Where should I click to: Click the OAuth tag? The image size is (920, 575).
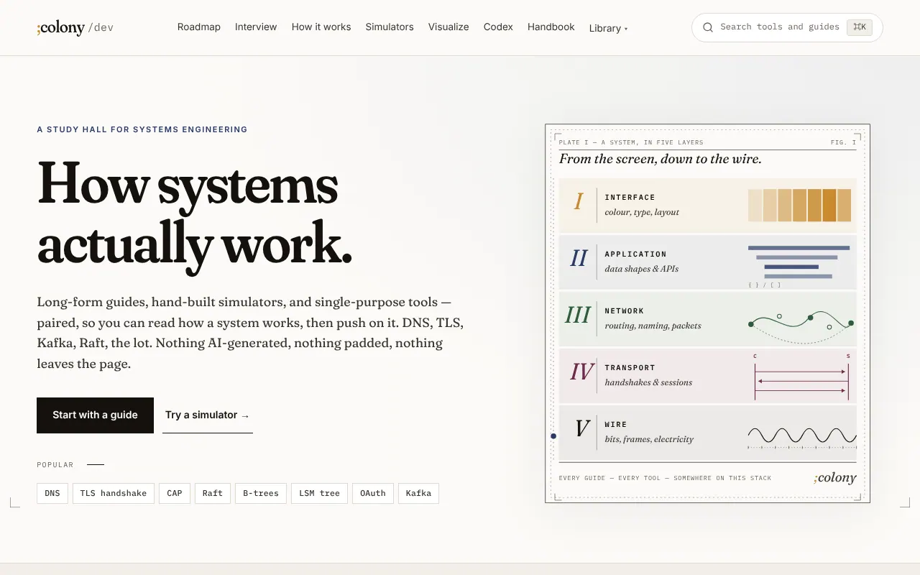coord(373,494)
